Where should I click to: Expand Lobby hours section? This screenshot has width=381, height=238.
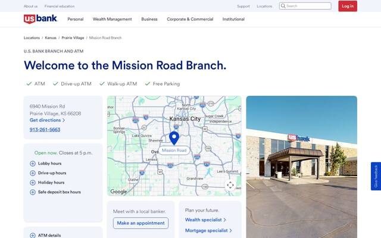point(46,164)
